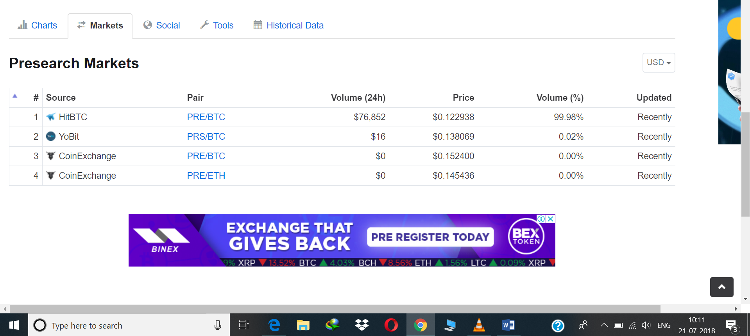This screenshot has height=336, width=750.
Task: Sort table by Pair column
Action: click(x=195, y=98)
